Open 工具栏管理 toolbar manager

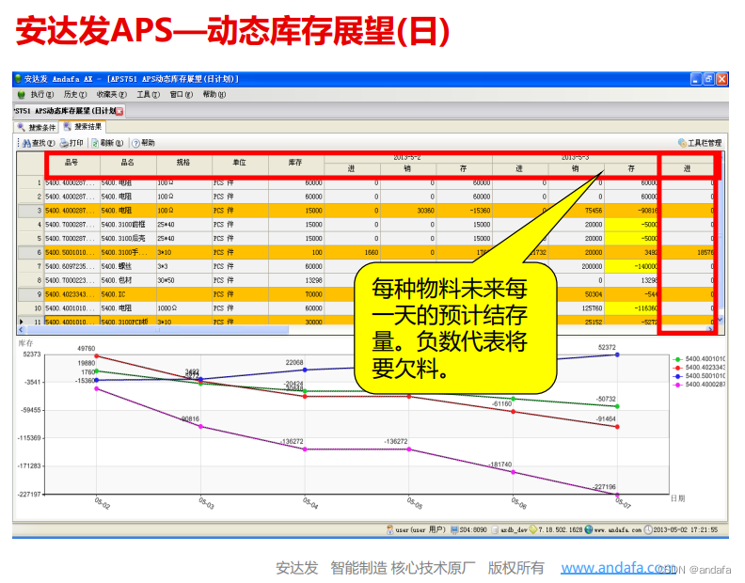(x=700, y=143)
